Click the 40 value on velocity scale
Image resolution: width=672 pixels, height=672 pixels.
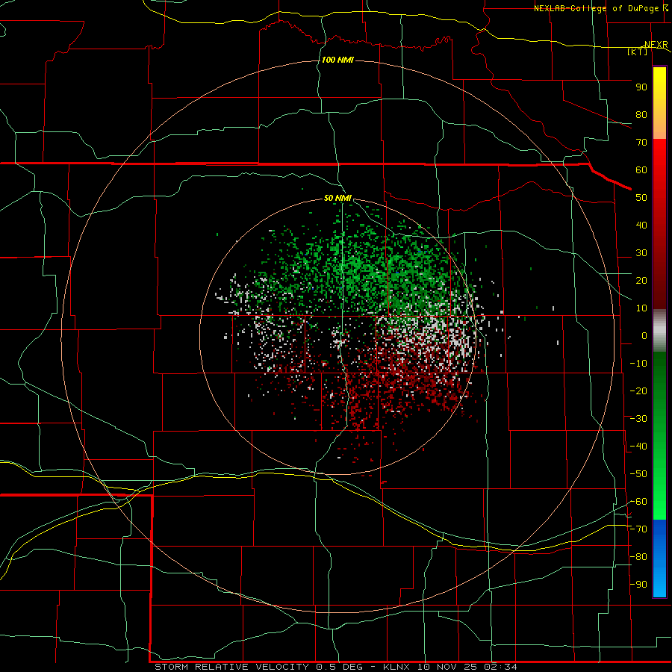pyautogui.click(x=641, y=225)
